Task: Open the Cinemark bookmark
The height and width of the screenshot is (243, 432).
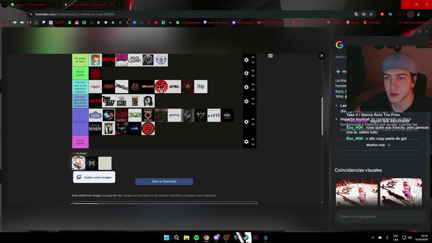Action: 371,23
